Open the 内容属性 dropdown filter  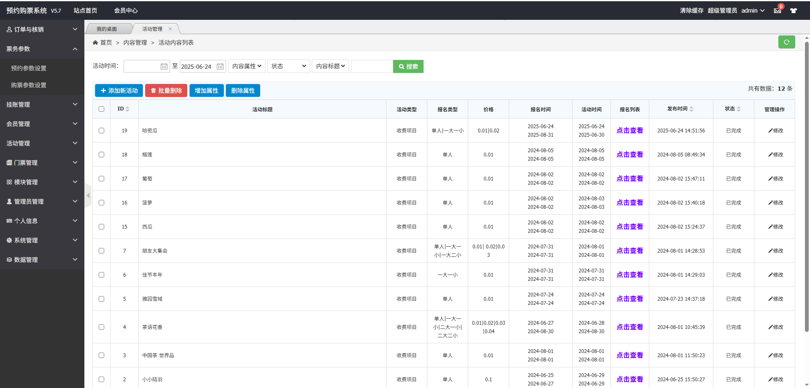point(247,66)
